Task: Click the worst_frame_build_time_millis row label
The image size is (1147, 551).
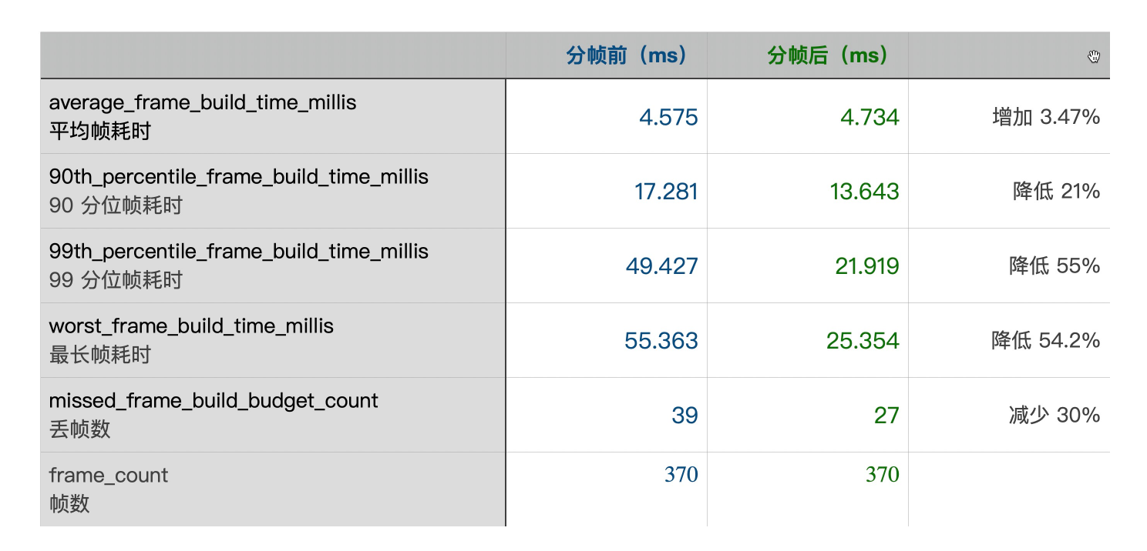Action: coord(191,326)
